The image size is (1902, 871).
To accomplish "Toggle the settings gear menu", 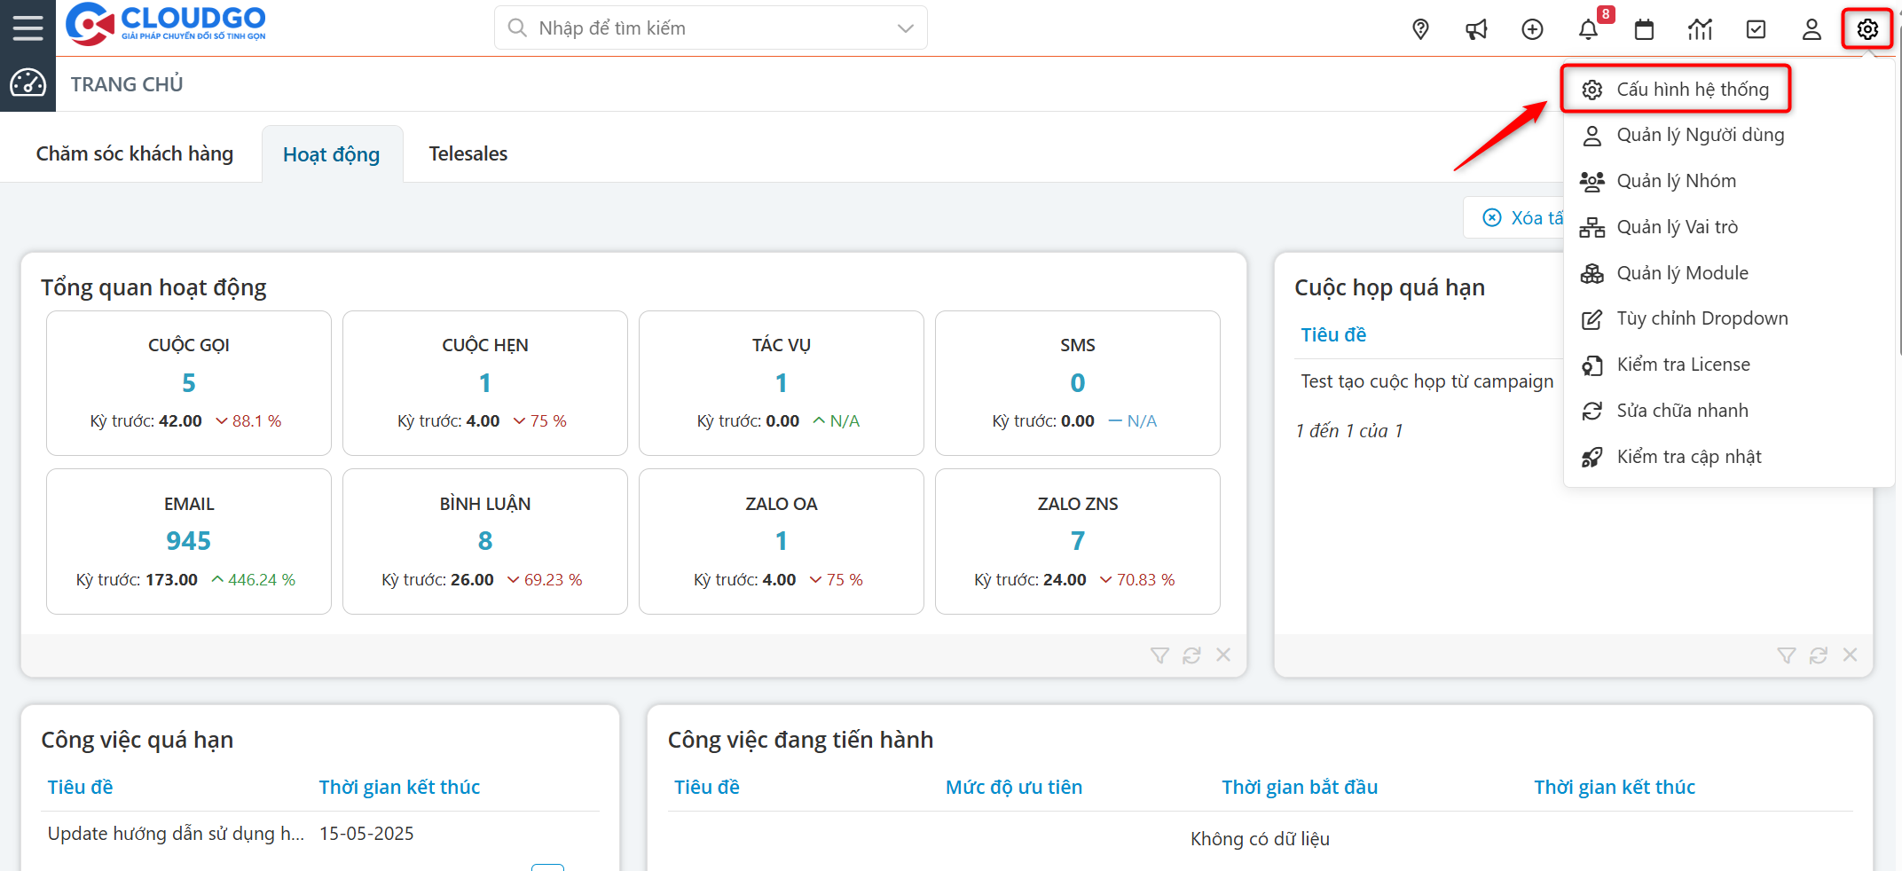I will coord(1867,29).
